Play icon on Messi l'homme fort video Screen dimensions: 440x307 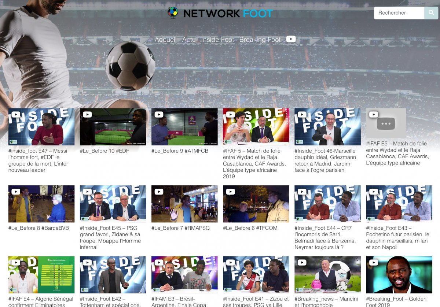[16, 115]
